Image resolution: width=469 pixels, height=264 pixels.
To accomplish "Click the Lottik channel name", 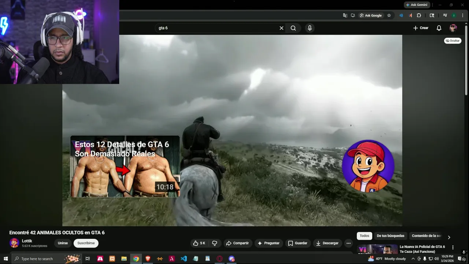I will click(27, 241).
